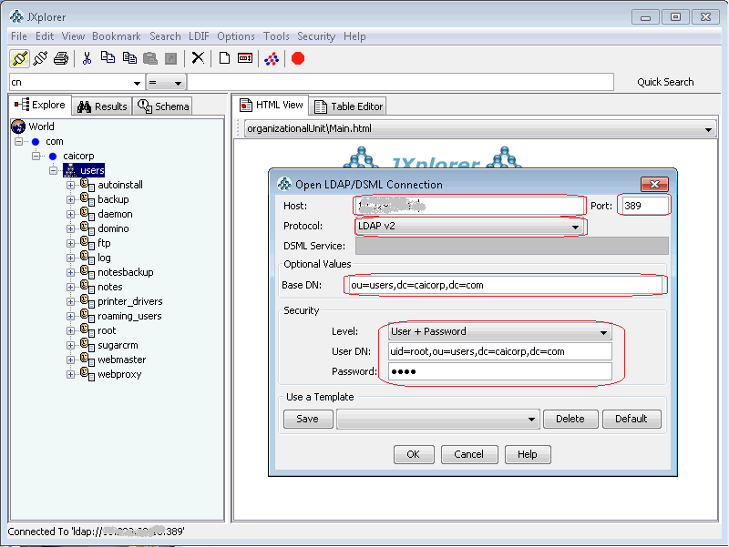Click the users organizational unit icon

[x=71, y=170]
